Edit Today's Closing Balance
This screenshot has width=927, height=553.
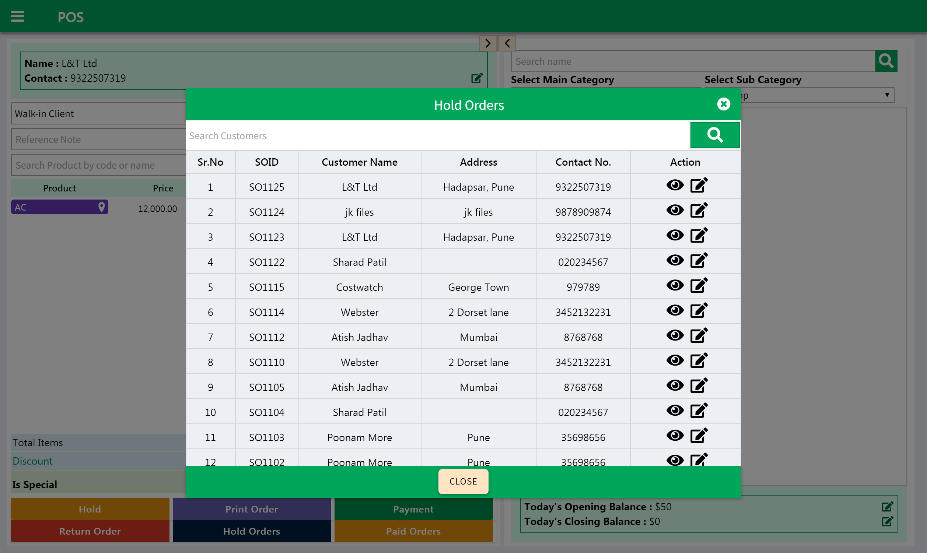pos(887,521)
